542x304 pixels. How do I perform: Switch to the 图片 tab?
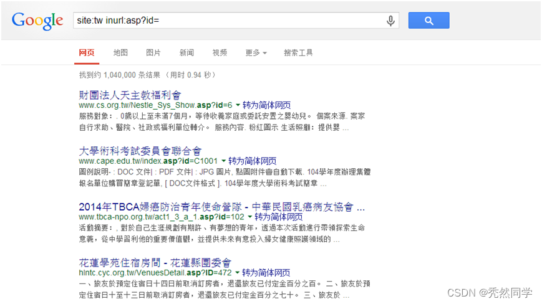tap(153, 53)
